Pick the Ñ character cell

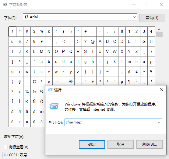click(34, 102)
